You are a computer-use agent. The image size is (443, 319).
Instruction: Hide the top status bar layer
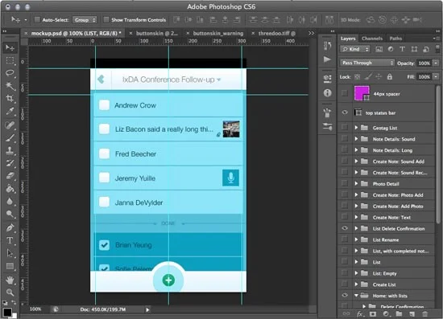[345, 112]
